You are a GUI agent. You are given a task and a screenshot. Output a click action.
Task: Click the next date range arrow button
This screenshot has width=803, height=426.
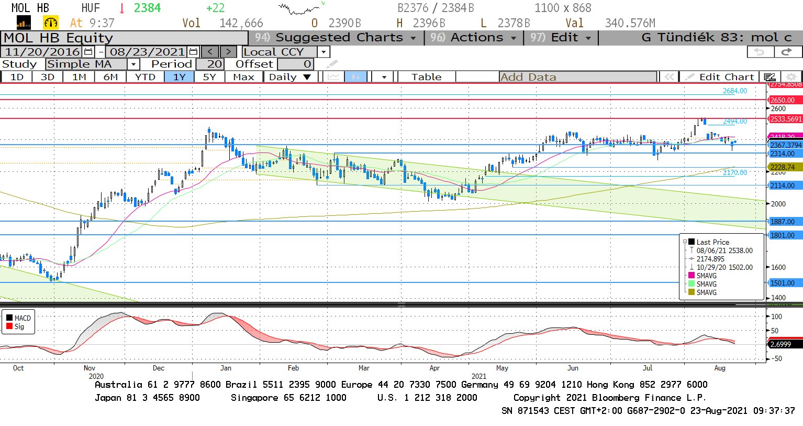(x=228, y=52)
